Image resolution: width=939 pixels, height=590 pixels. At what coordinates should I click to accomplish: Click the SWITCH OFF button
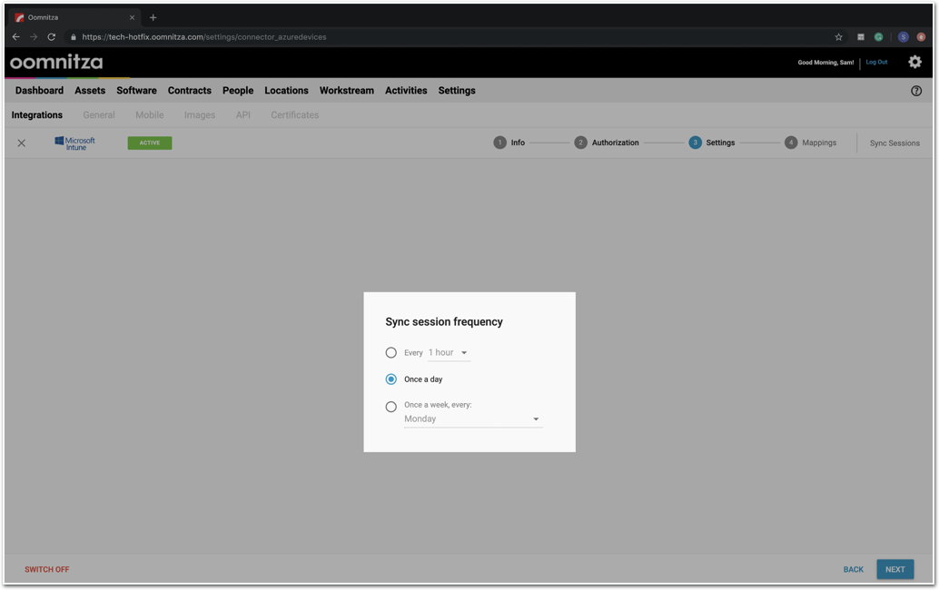tap(47, 569)
